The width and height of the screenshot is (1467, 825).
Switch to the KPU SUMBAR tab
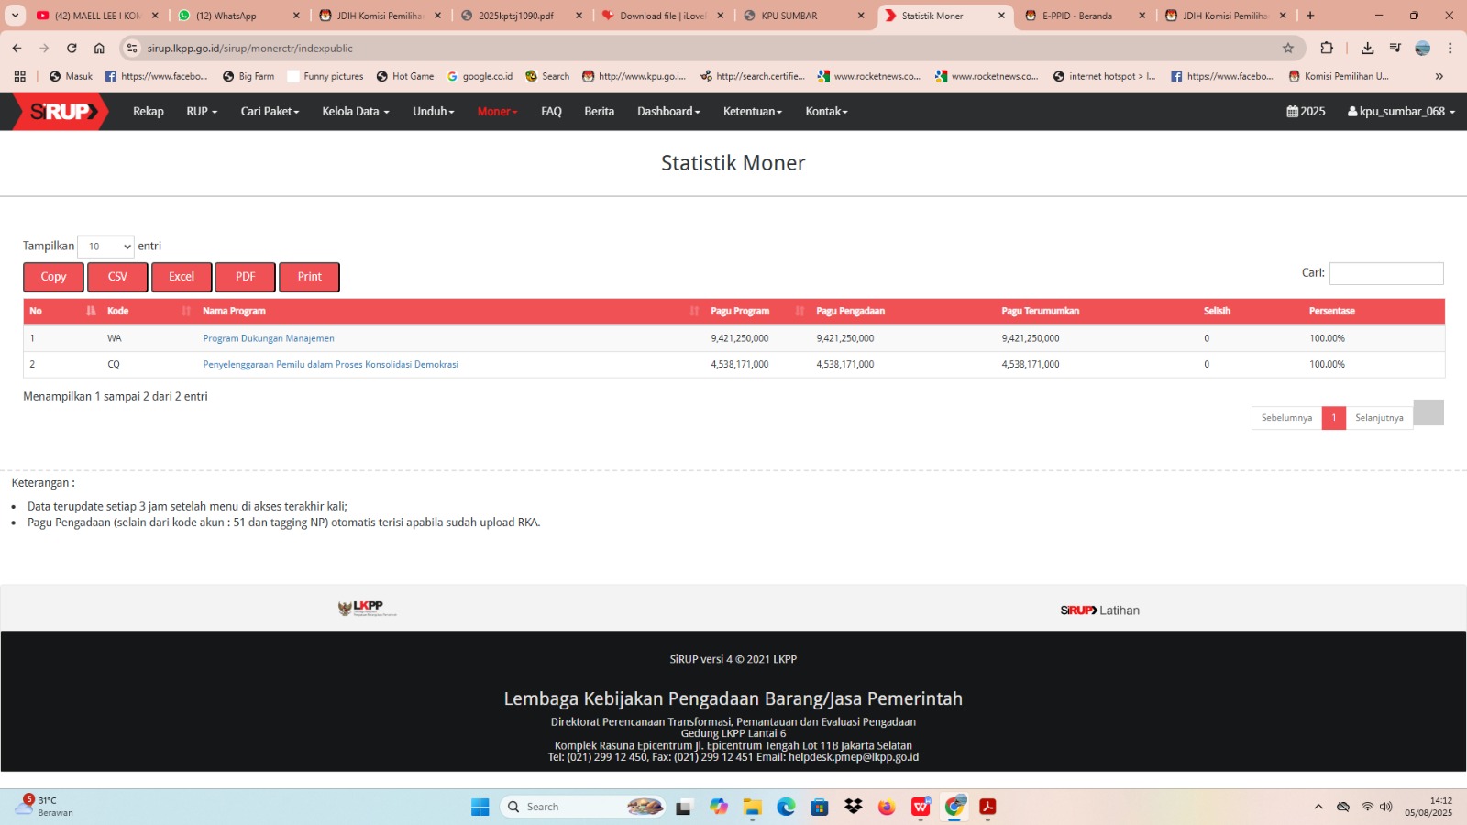coord(798,16)
